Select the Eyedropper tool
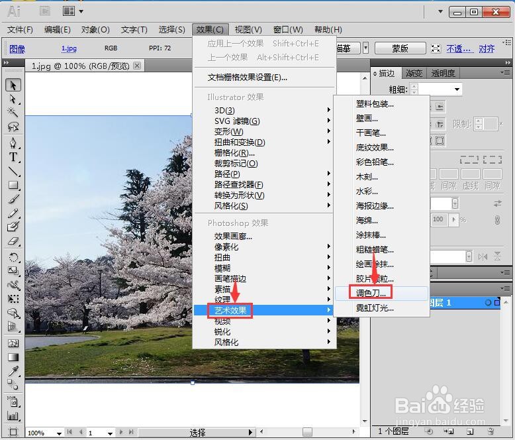515x440 pixels. pyautogui.click(x=13, y=371)
